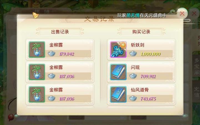Viewport: 200px width, 125px height.
Task: Click the third 金柳露 vase icon
Action: coord(37,94)
